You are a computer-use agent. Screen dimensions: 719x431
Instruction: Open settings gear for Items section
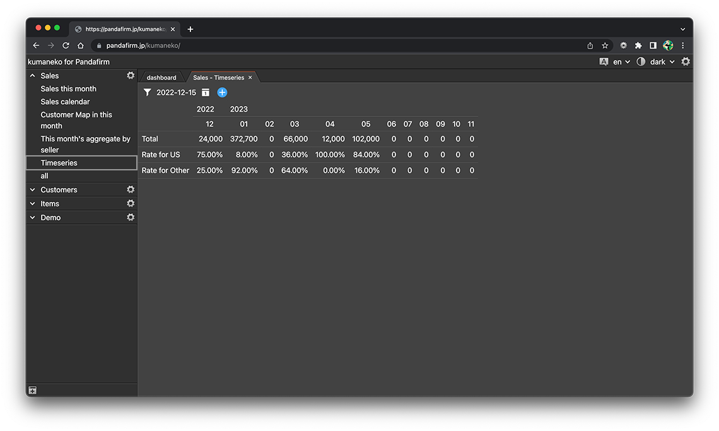(x=131, y=204)
